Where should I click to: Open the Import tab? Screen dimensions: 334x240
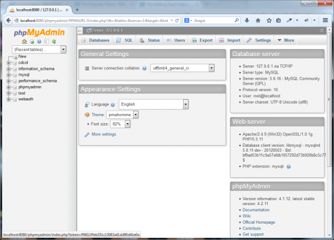coord(229,40)
